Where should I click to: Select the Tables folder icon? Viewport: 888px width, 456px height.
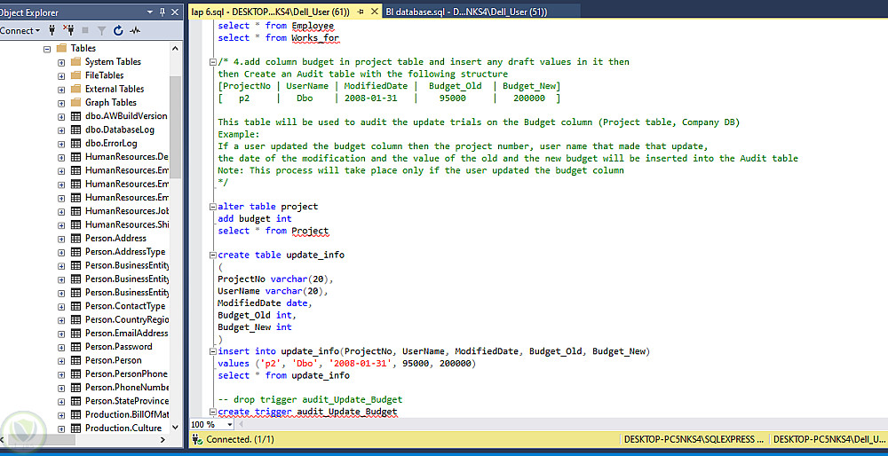(62, 48)
